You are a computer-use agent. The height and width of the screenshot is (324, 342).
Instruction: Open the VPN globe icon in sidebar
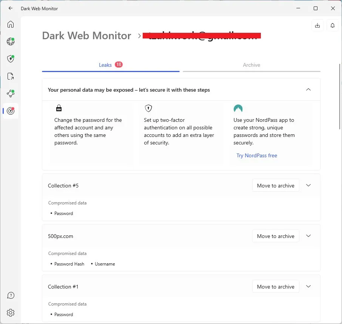point(11,41)
